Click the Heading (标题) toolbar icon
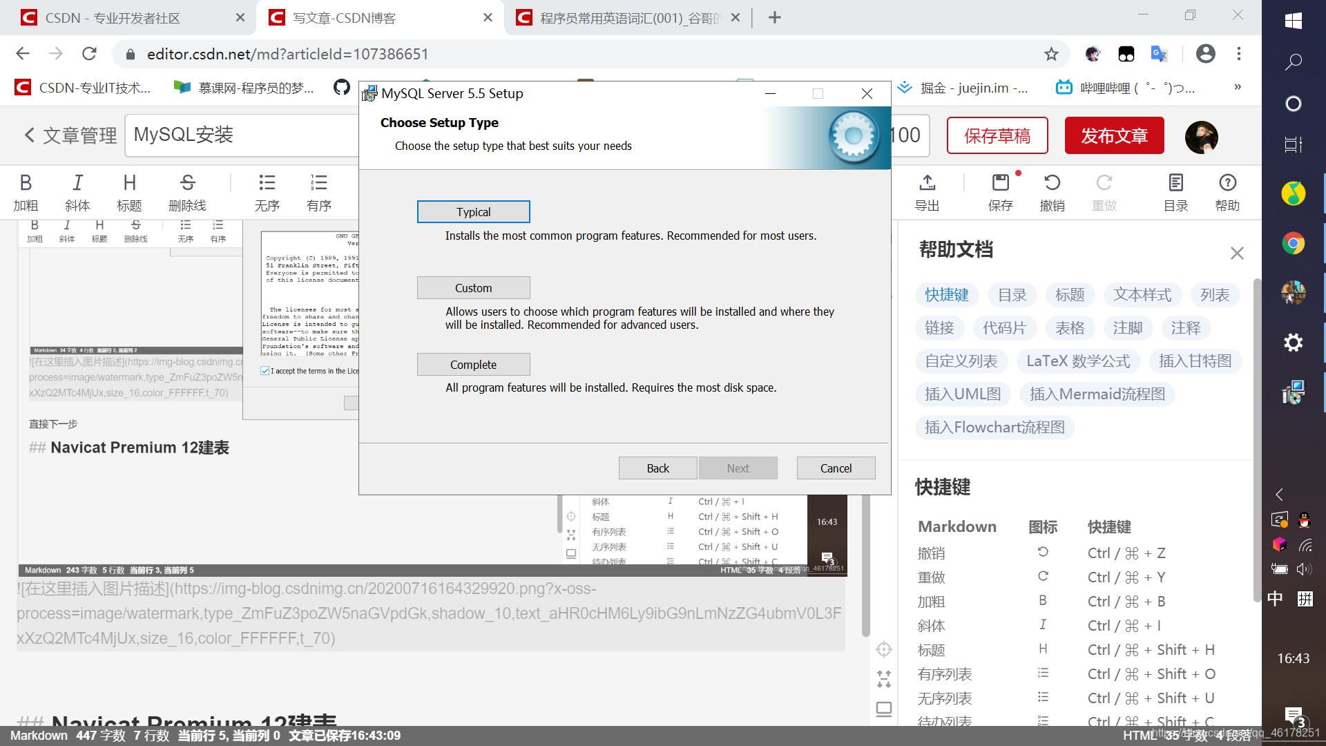The width and height of the screenshot is (1326, 746). point(129,192)
